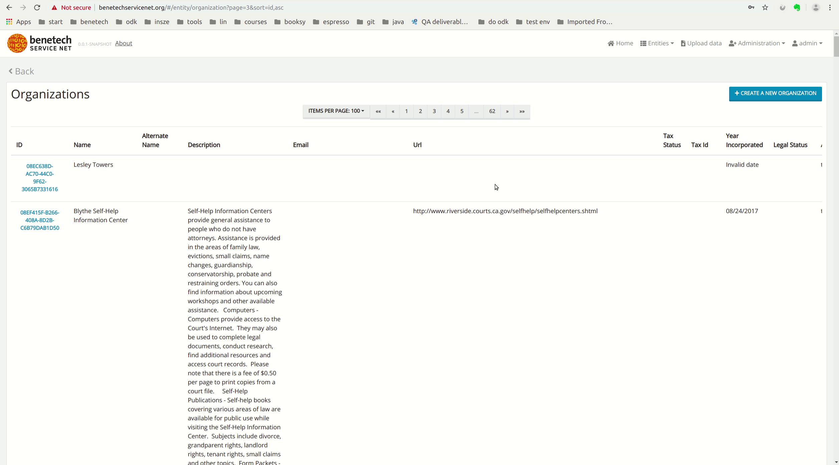Expand the Entities dropdown
This screenshot has height=465, width=839.
click(x=657, y=43)
